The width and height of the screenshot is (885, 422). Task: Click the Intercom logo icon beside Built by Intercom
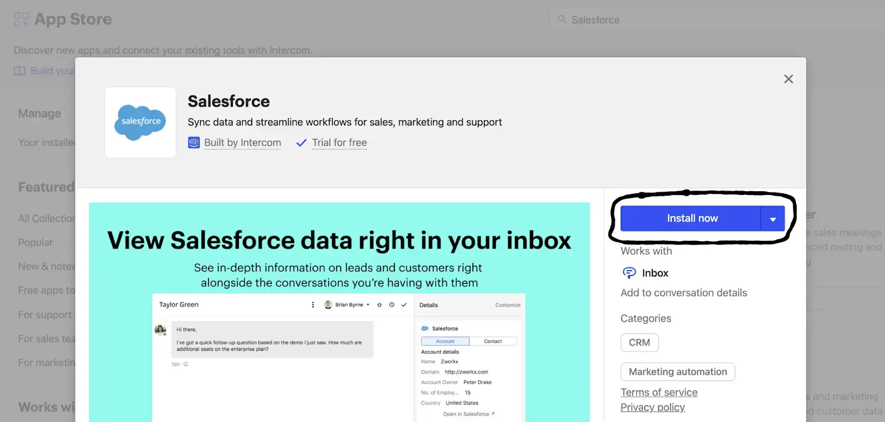(x=194, y=143)
